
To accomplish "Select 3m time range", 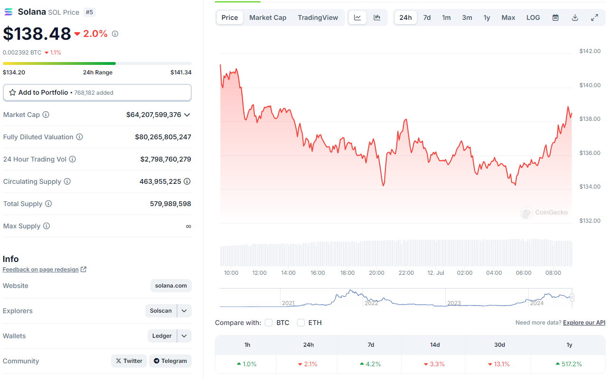I will pyautogui.click(x=467, y=18).
